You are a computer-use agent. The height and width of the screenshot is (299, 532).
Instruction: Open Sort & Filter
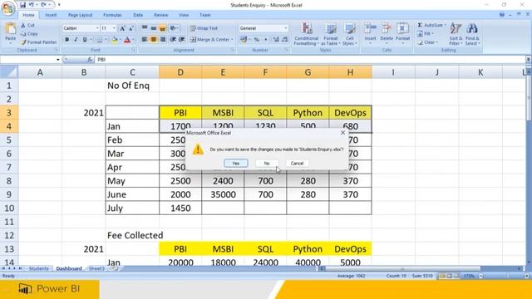click(x=456, y=34)
